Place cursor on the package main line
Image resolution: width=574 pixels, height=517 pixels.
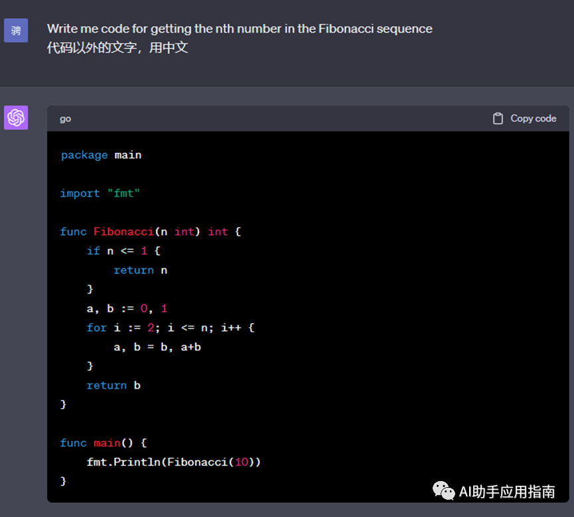click(x=101, y=155)
